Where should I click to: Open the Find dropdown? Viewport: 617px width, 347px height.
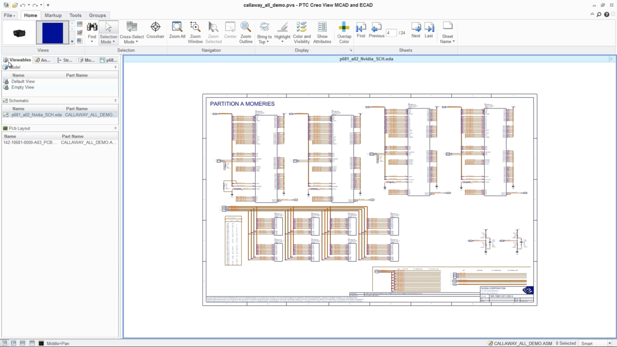pos(92,32)
